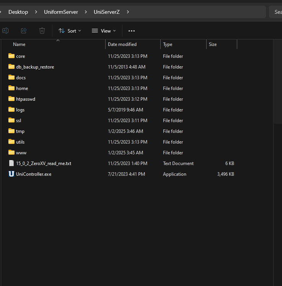
Task: Click the Share icon in the toolbar
Action: coord(24,31)
